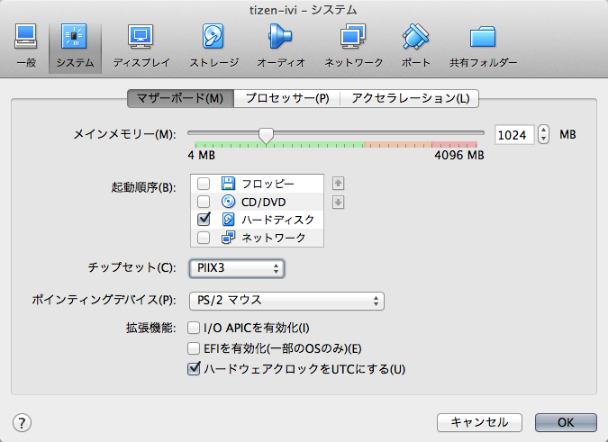
Task: Select CD/DVD text row in boot order
Action: [263, 203]
